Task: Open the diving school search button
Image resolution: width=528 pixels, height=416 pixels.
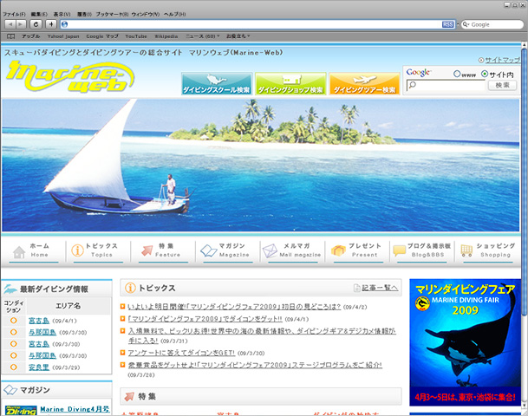Action: coord(217,83)
